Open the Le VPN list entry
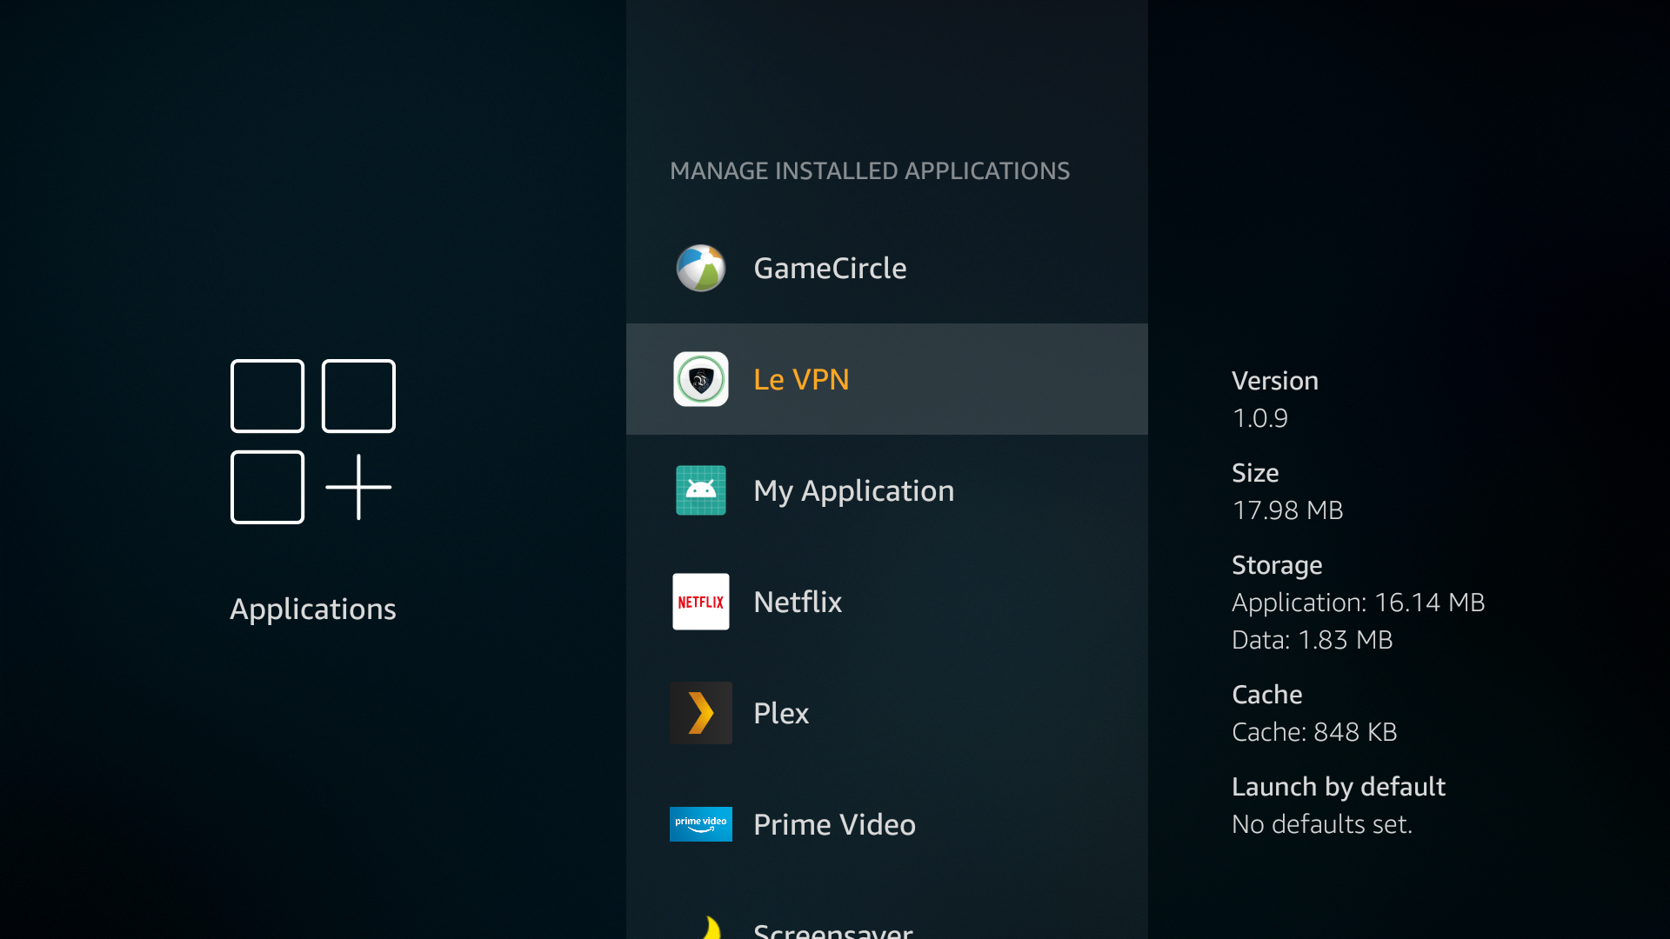 pos(801,379)
